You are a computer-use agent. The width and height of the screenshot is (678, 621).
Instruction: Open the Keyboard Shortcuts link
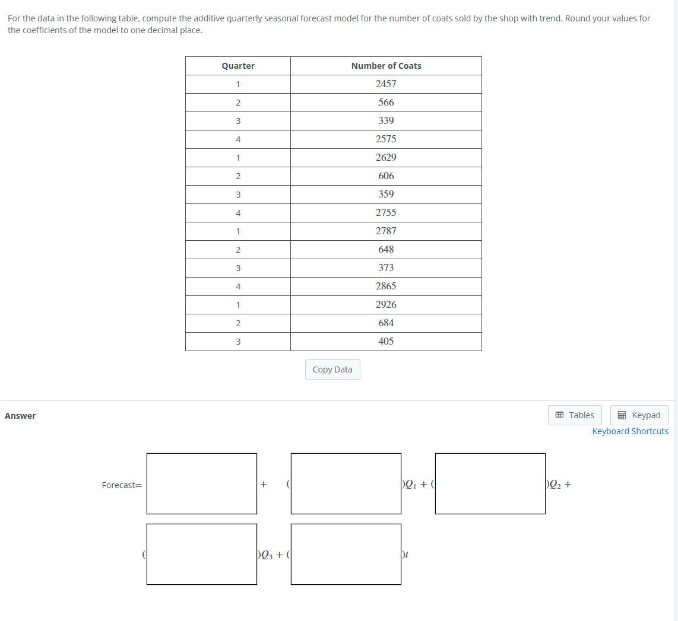click(x=630, y=431)
